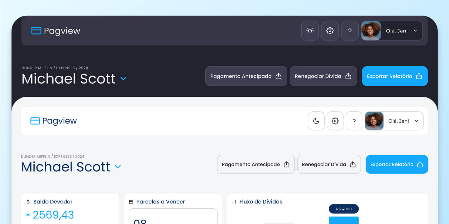This screenshot has height=224, width=449.
Task: Expand Olá, Jan! menu chevron in dark header
Action: (415, 31)
